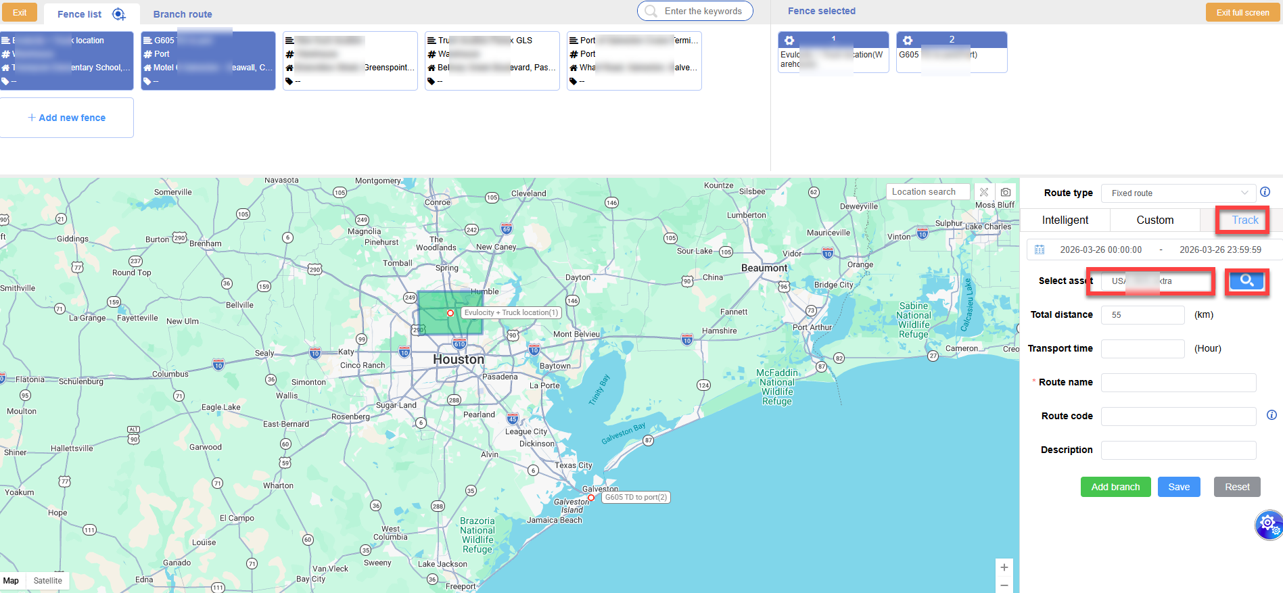Click gear icon on selected fence 1

click(789, 41)
